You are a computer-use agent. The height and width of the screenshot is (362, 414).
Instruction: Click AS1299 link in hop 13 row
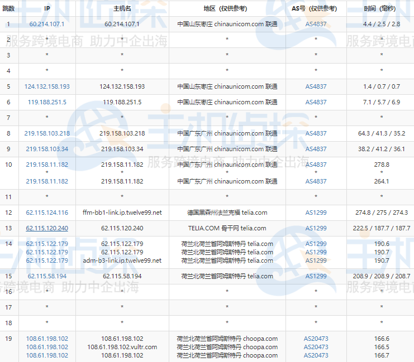(x=316, y=228)
